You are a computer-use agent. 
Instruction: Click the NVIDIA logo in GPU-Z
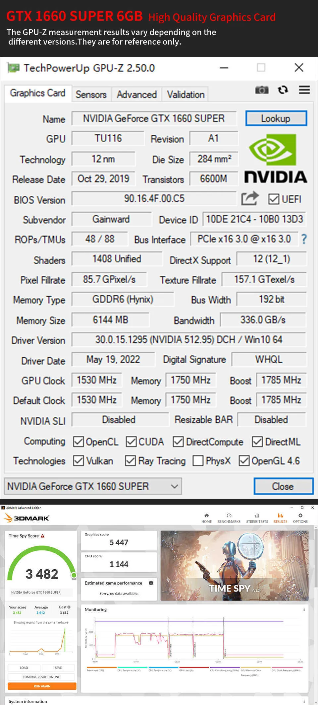tap(276, 158)
